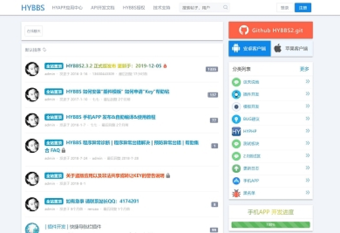Open the HYPHP category icon
The height and width of the screenshot is (233, 340).
click(x=236, y=131)
